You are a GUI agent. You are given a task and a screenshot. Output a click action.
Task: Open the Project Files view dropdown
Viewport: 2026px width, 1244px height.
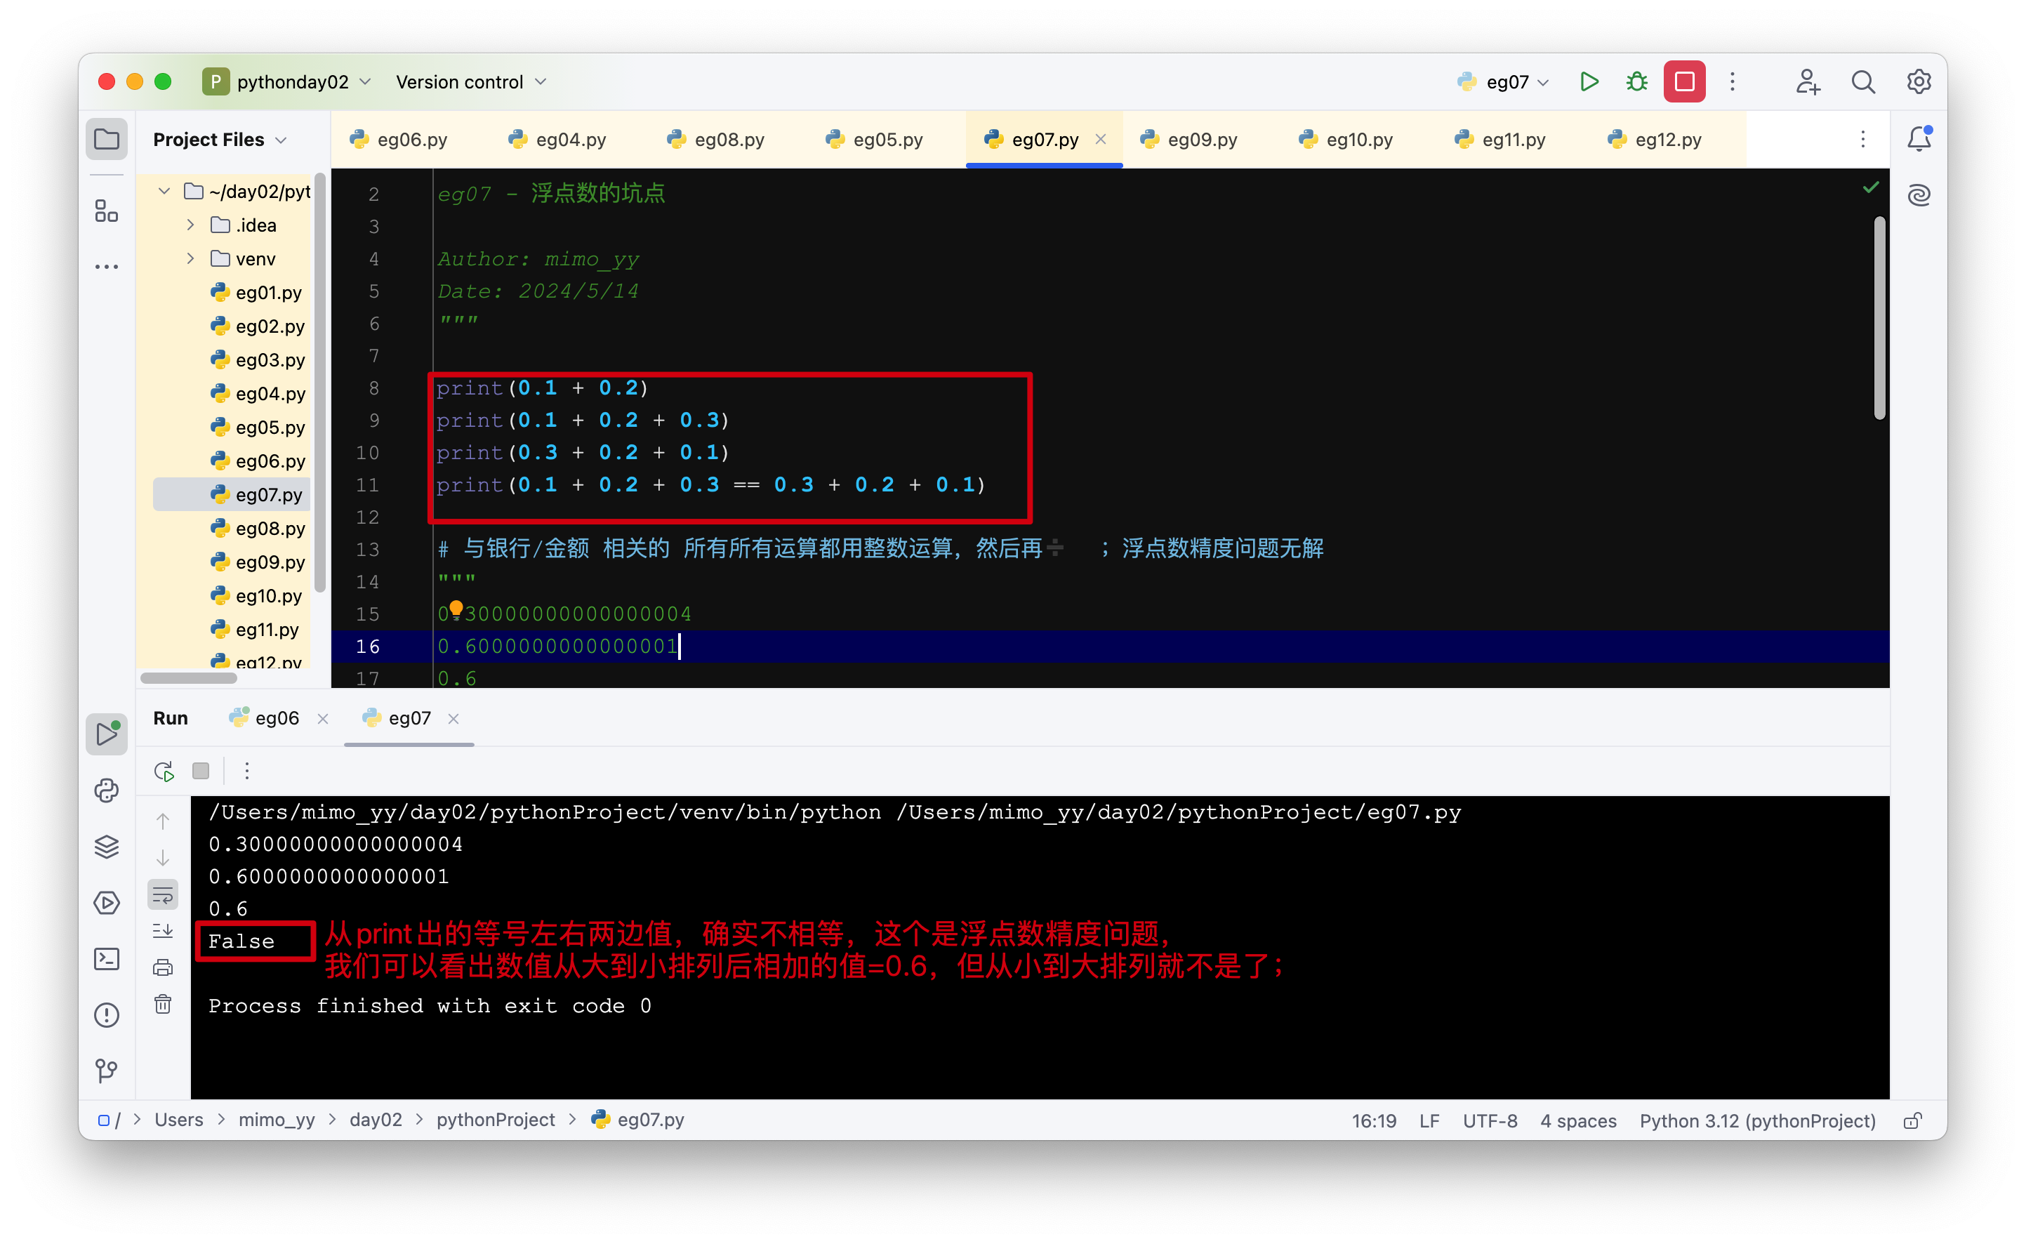[x=220, y=139]
